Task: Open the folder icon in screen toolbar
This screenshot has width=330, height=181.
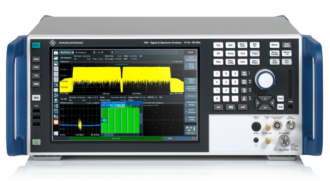Action: tap(56, 58)
